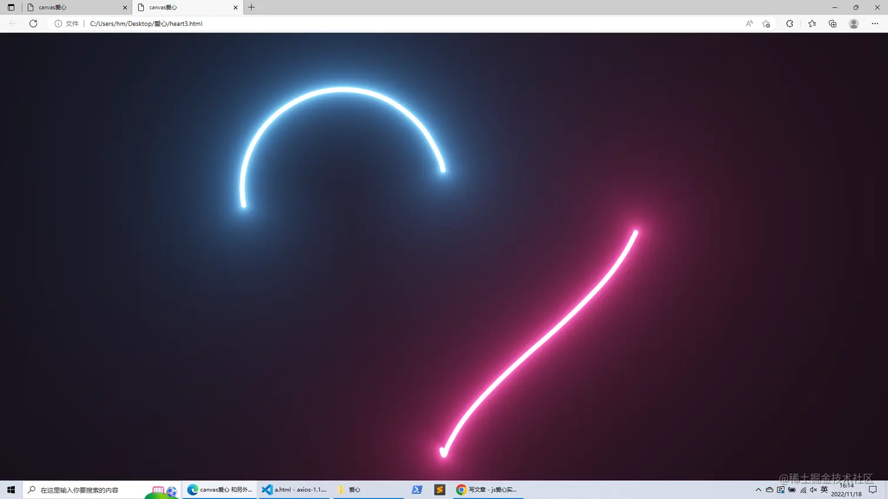
Task: Open Sublime Text from the taskbar
Action: click(x=439, y=490)
